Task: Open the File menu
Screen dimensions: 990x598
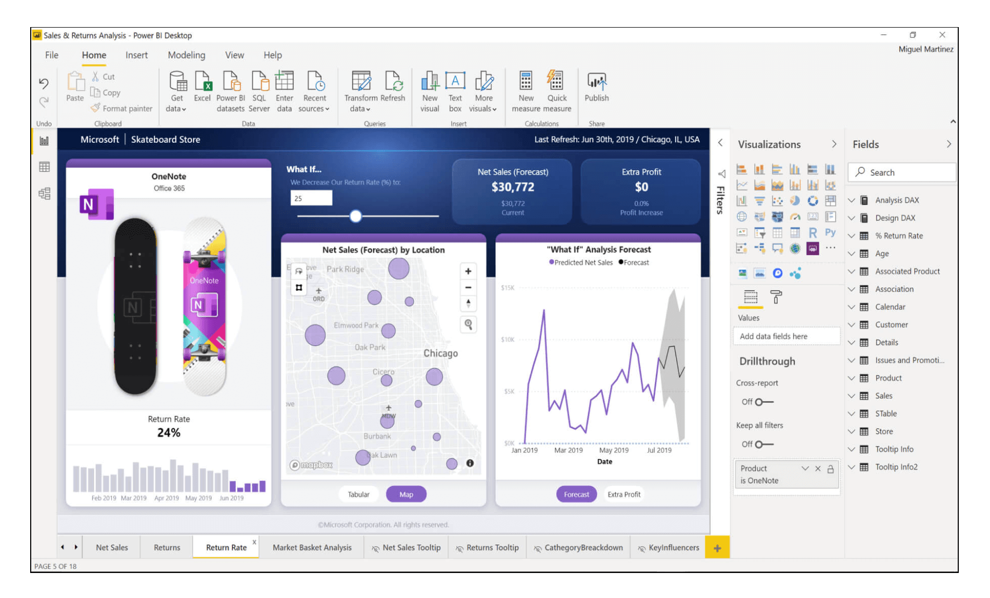Action: [52, 55]
